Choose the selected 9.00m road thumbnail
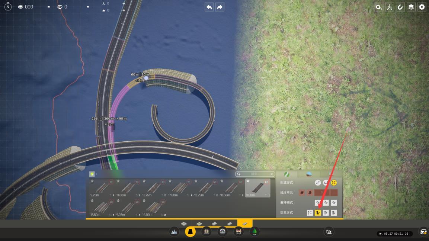429x241 pixels. [258, 188]
